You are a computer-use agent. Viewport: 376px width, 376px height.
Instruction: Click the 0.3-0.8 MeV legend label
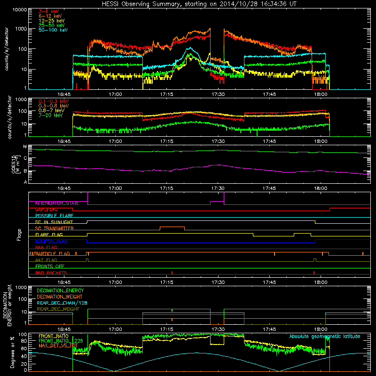pyautogui.click(x=54, y=106)
